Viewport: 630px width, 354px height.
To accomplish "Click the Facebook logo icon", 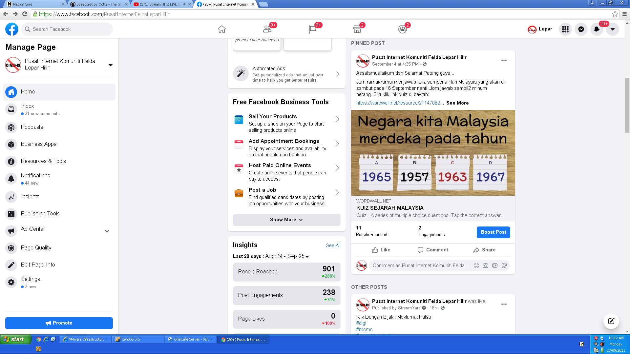I will click(x=12, y=29).
